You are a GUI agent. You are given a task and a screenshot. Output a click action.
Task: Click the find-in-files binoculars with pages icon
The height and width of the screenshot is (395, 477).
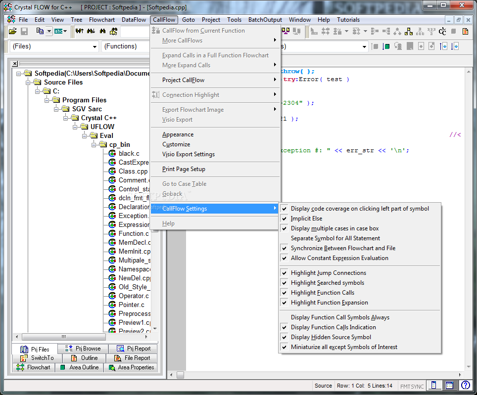coord(114,31)
